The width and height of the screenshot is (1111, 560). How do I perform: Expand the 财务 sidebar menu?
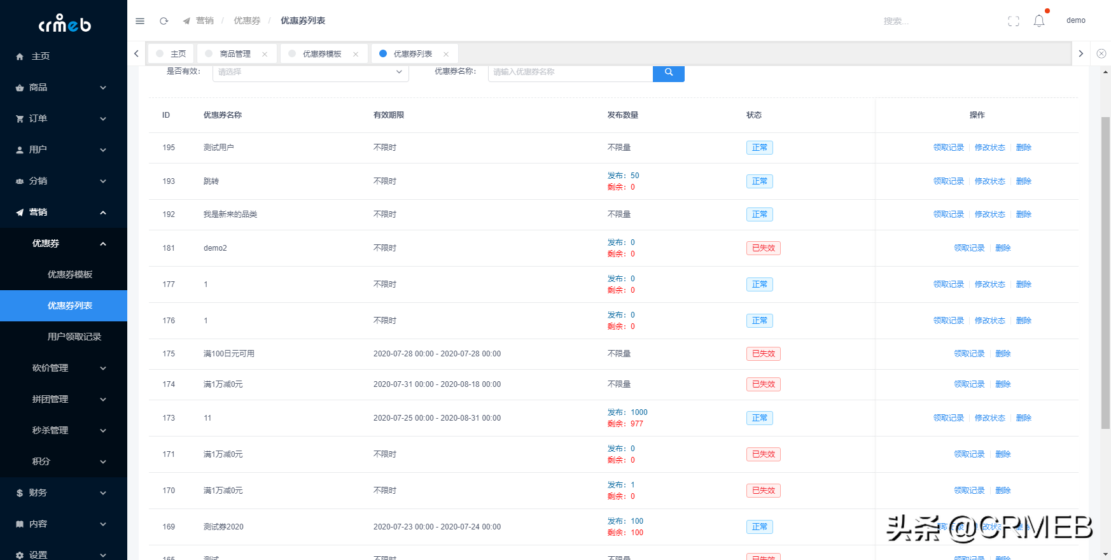coord(64,493)
